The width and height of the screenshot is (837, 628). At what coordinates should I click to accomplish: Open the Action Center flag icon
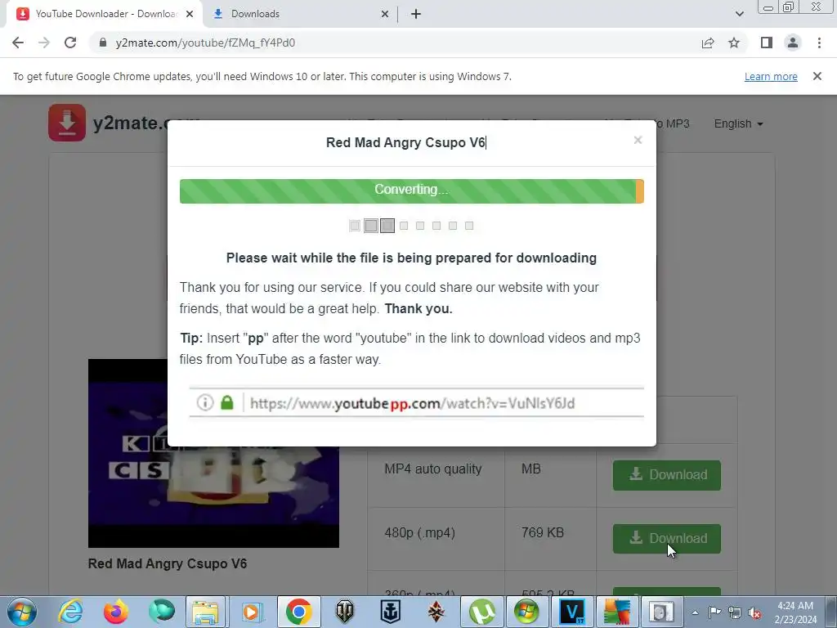(x=714, y=612)
